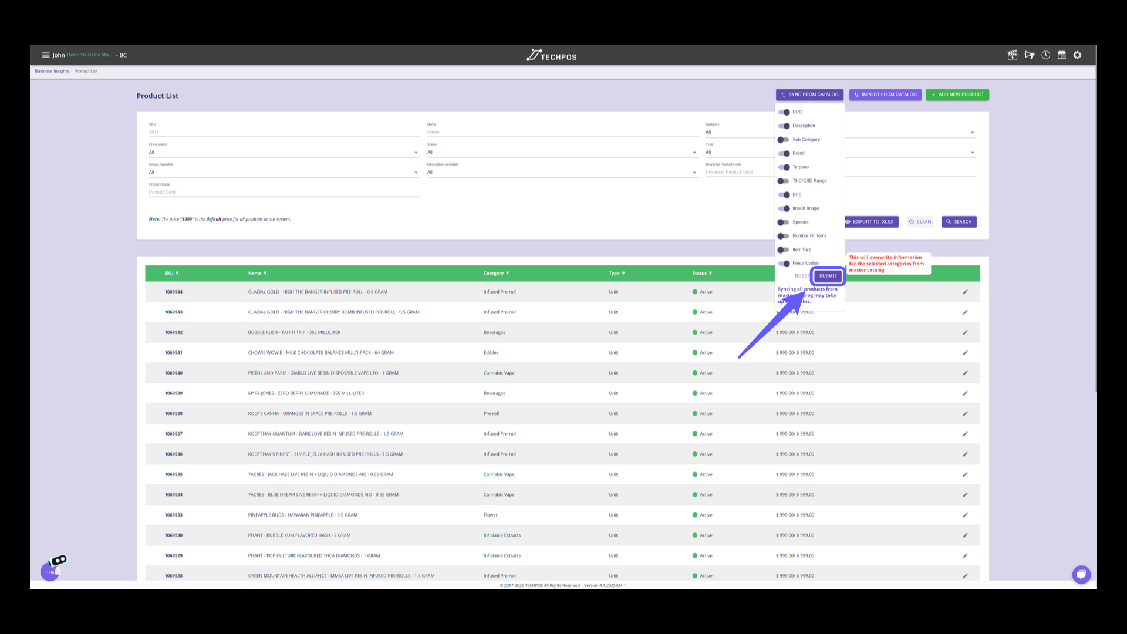Disable the Terpene sync toggle
This screenshot has height=634, width=1127.
784,167
